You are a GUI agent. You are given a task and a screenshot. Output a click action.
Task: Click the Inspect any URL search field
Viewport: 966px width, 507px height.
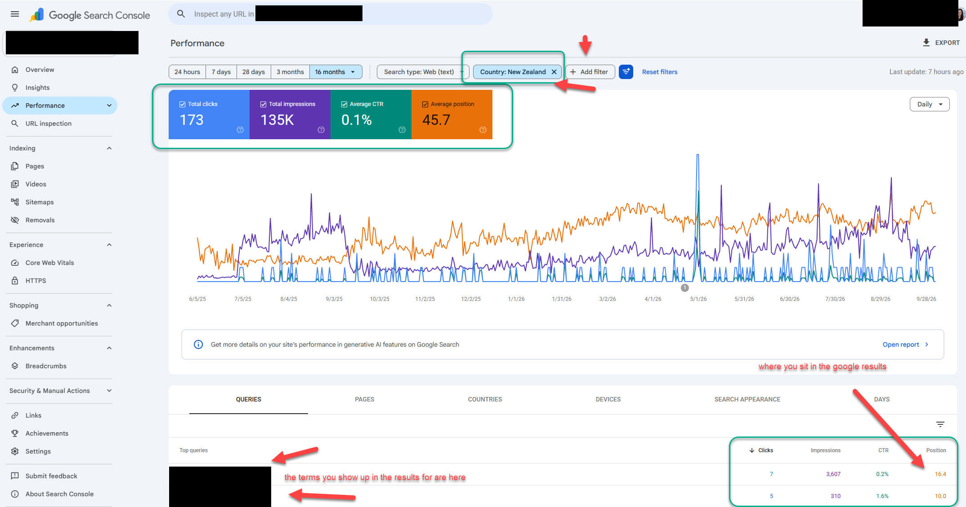point(331,14)
